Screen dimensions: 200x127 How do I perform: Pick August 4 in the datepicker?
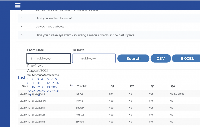point(42,79)
